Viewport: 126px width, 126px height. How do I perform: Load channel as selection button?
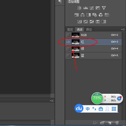94,123
